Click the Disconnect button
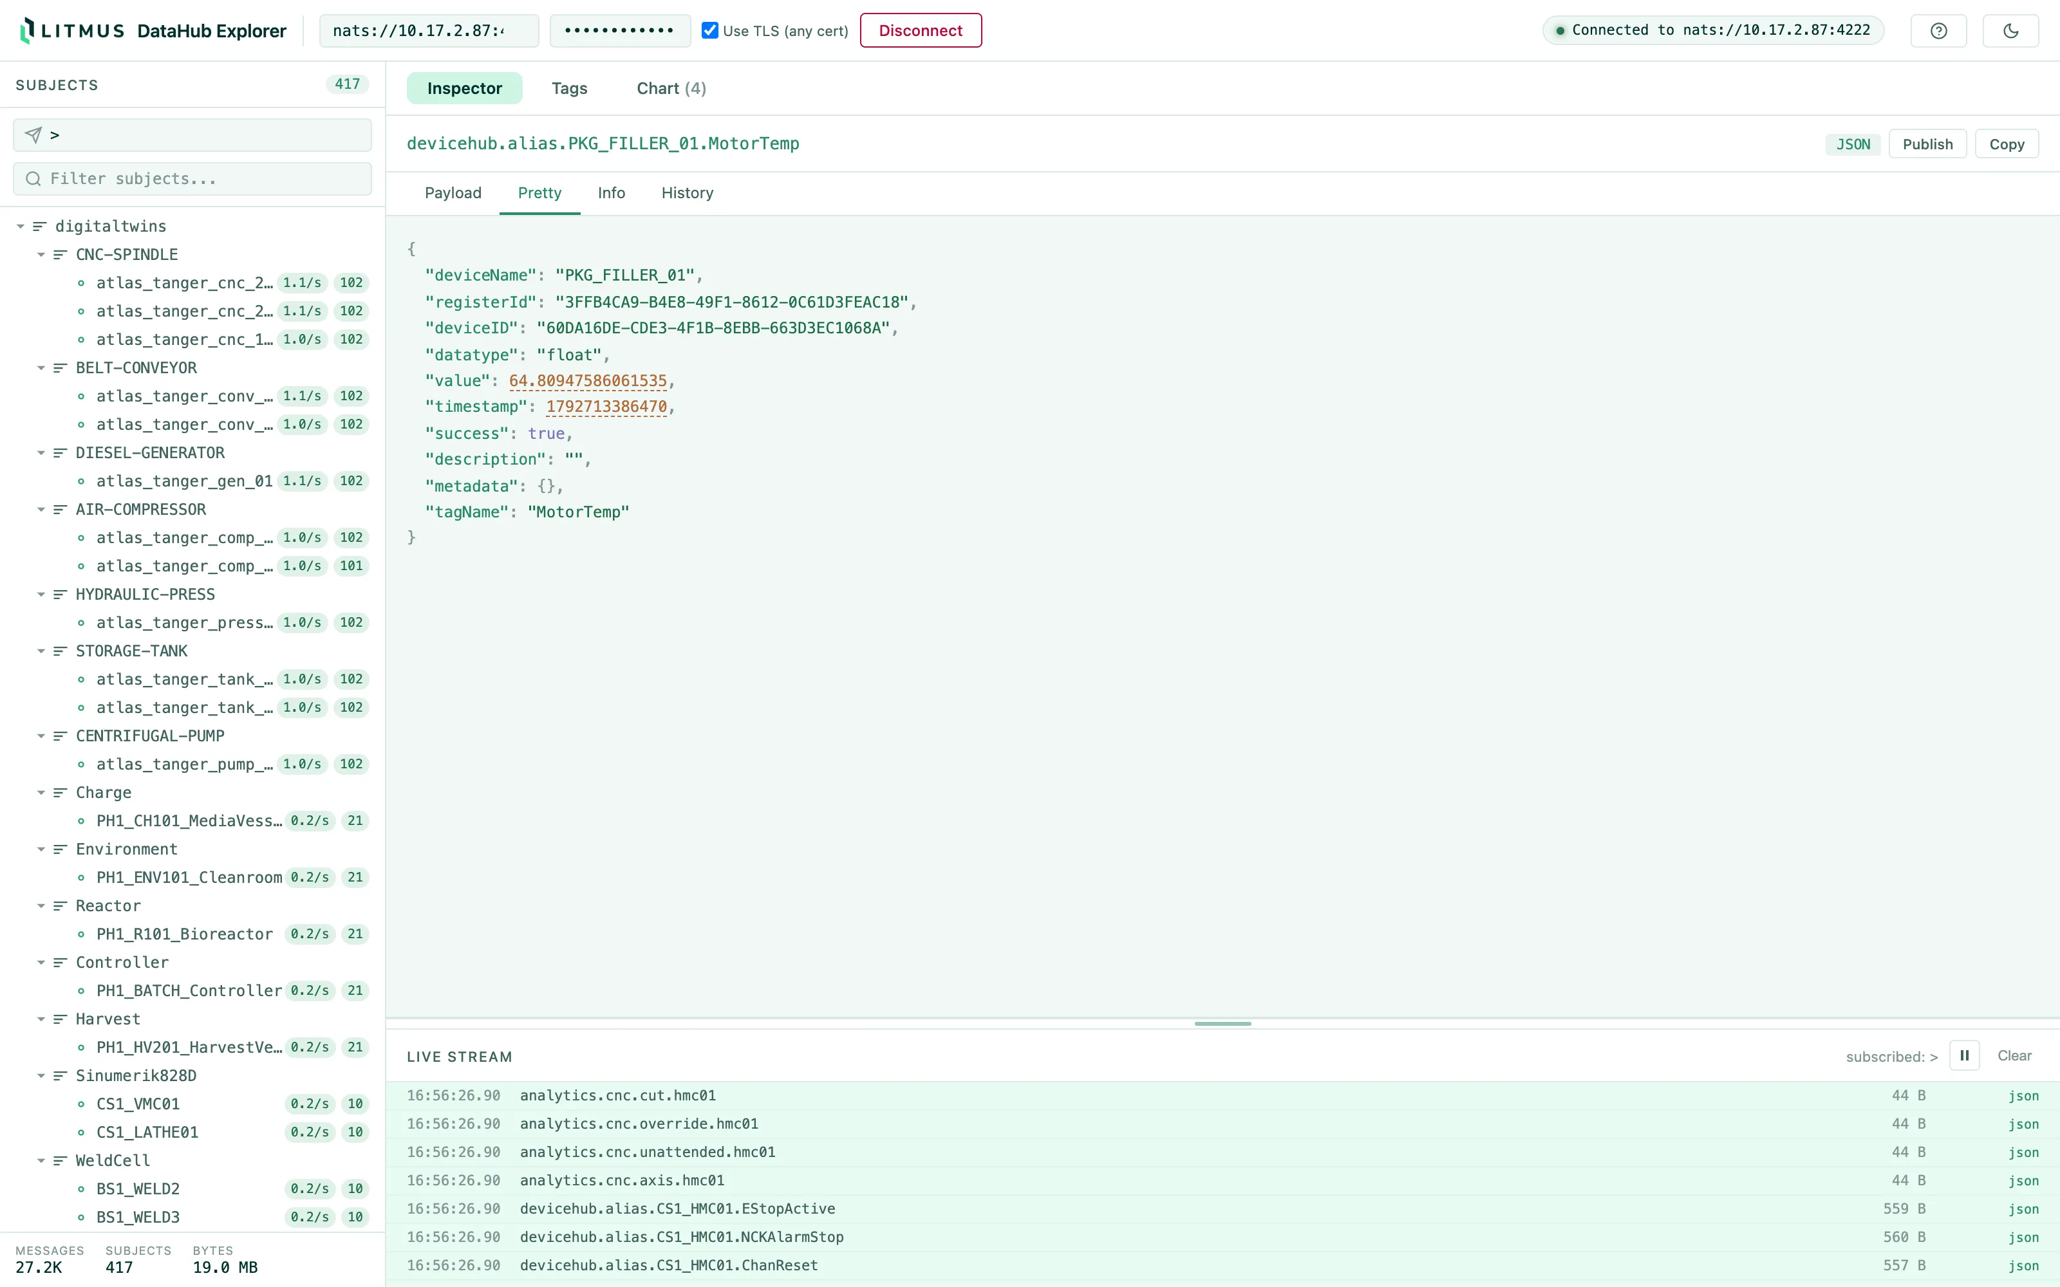 pos(920,31)
